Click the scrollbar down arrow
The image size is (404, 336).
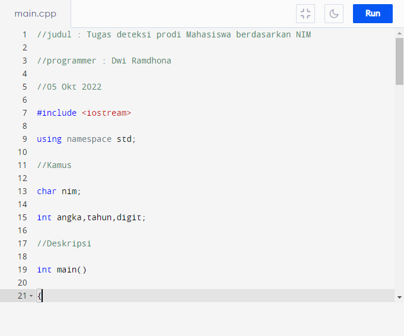(399, 297)
